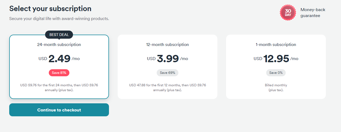Click the 30 Day money-back badge icon
341x132 pixels.
288,13
